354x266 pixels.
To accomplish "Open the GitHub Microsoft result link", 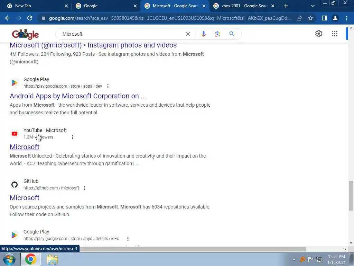I will [x=25, y=198].
